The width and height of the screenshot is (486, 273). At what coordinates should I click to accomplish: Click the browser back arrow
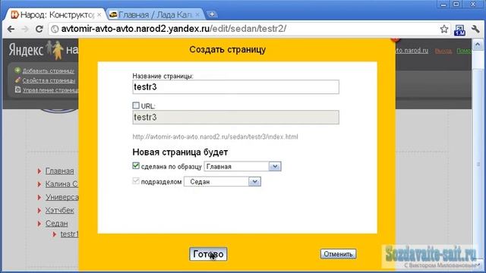(11, 29)
